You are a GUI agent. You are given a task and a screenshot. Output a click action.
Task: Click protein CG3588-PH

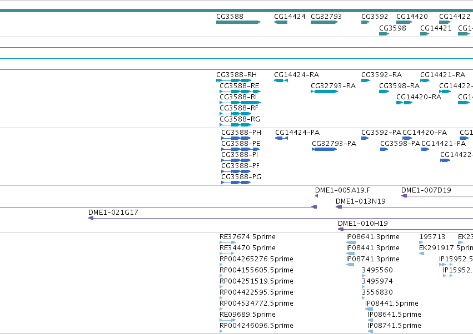point(236,138)
